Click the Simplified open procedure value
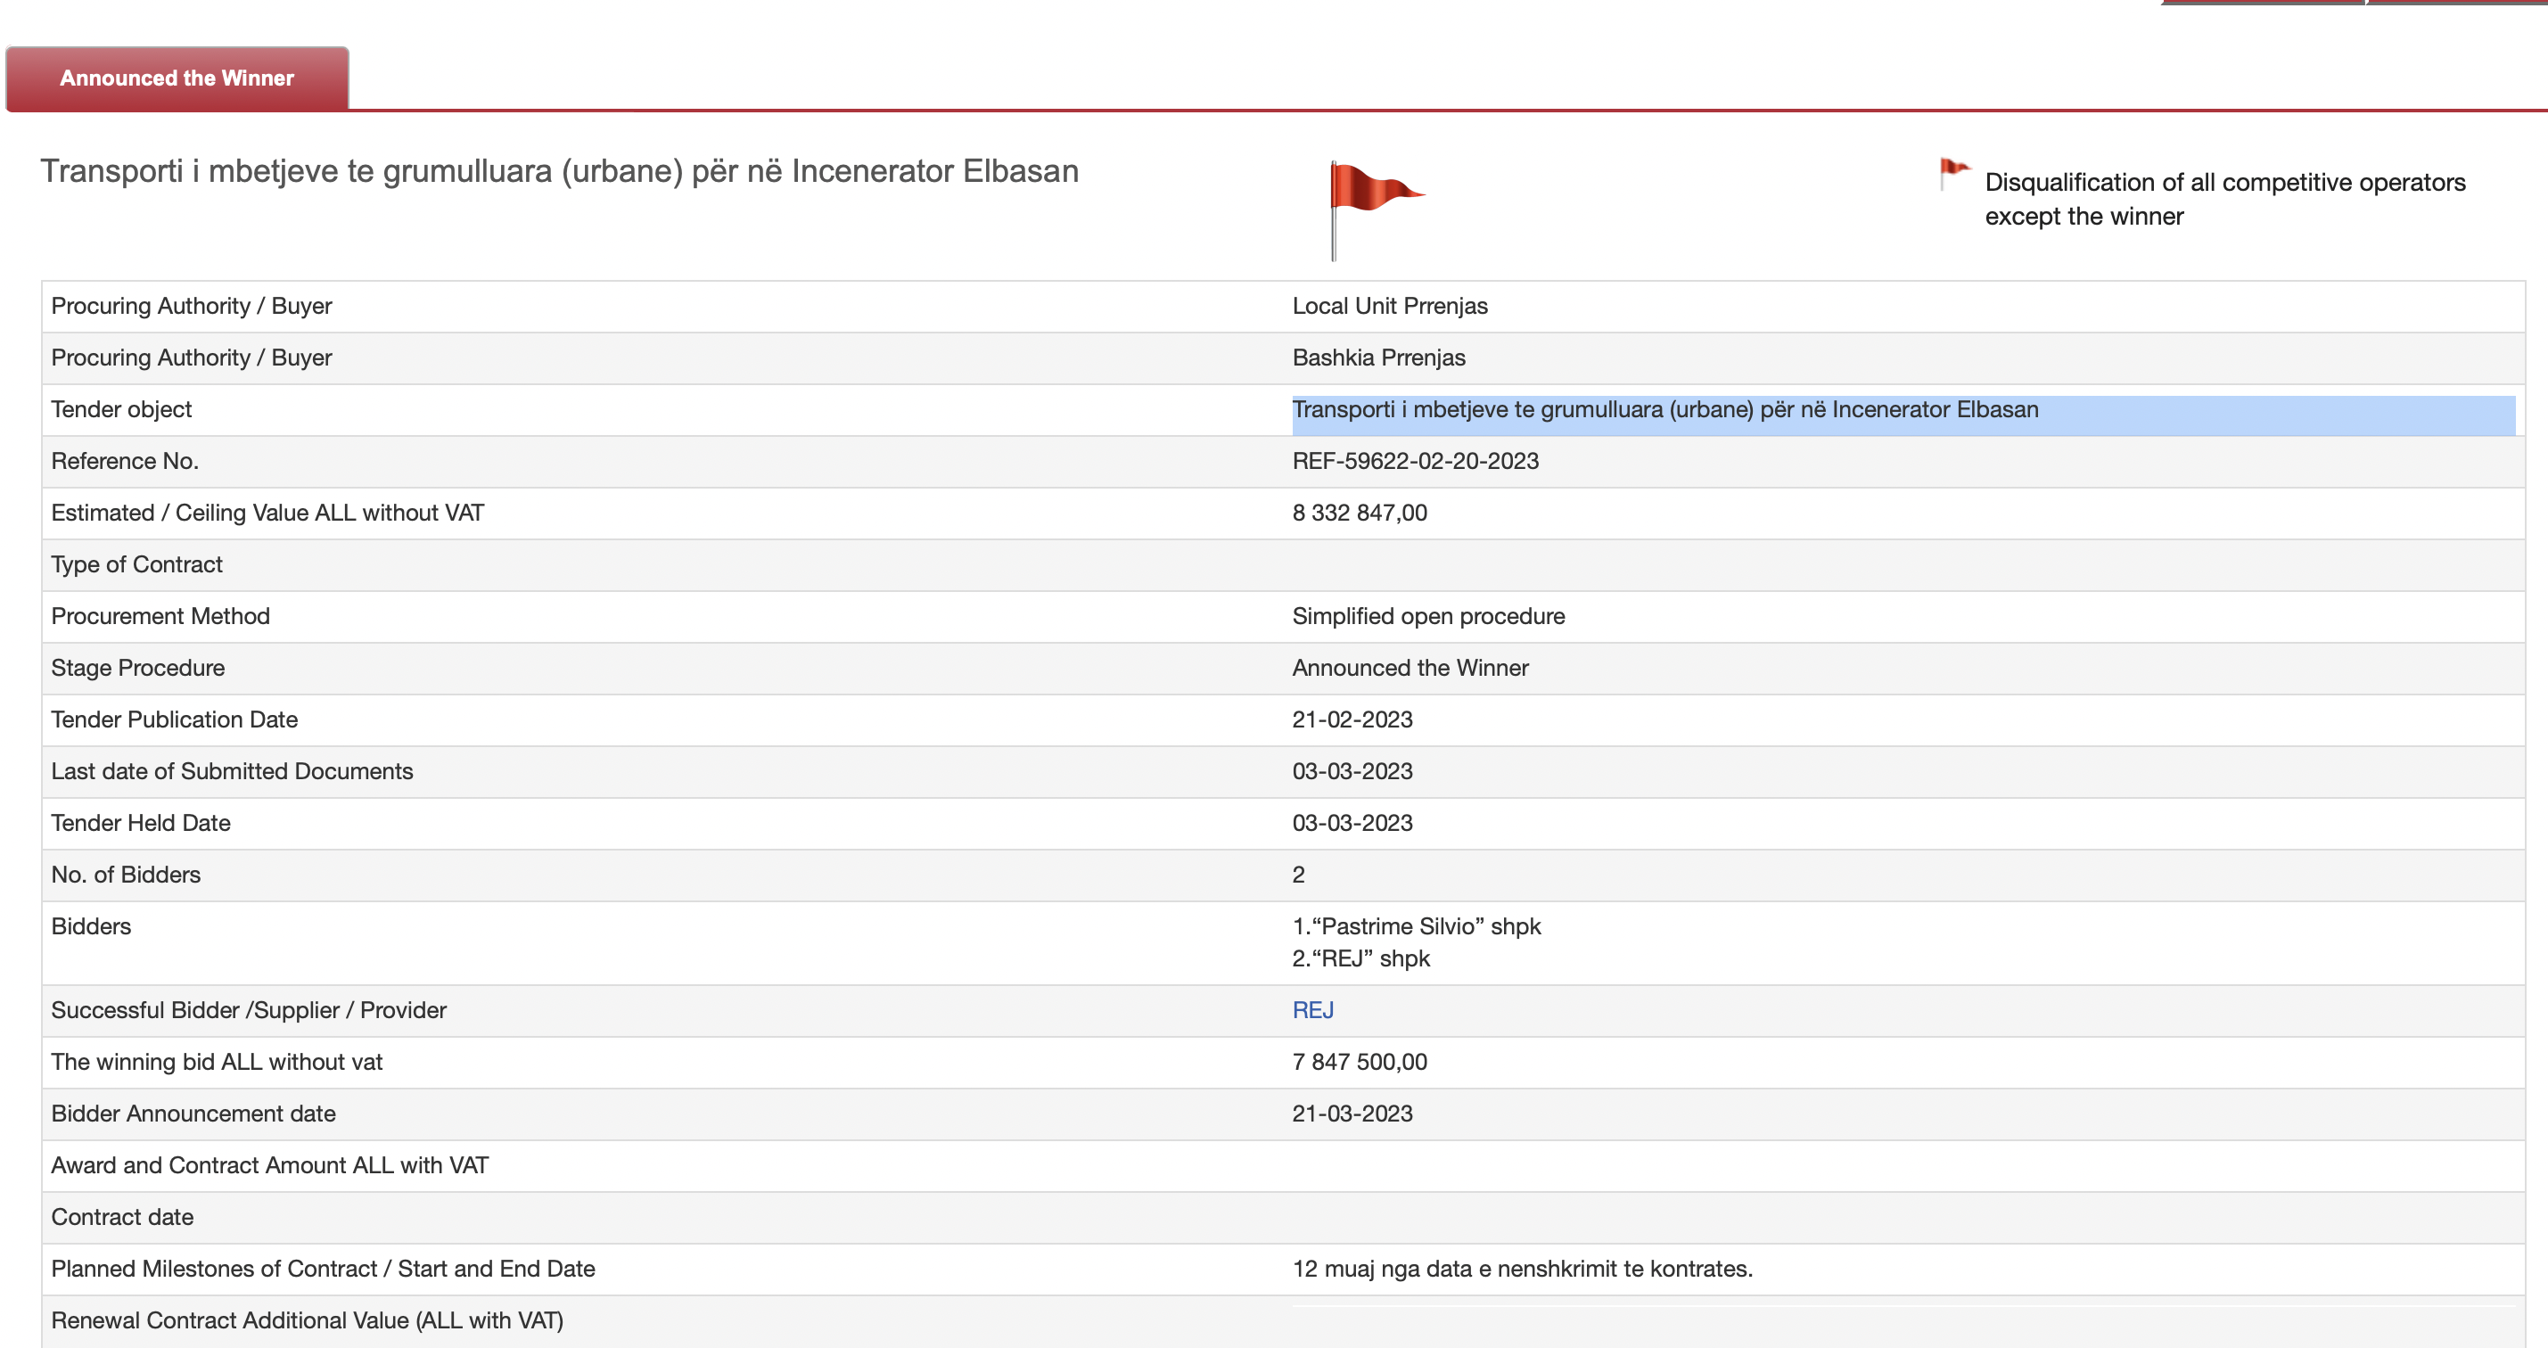 click(1427, 616)
